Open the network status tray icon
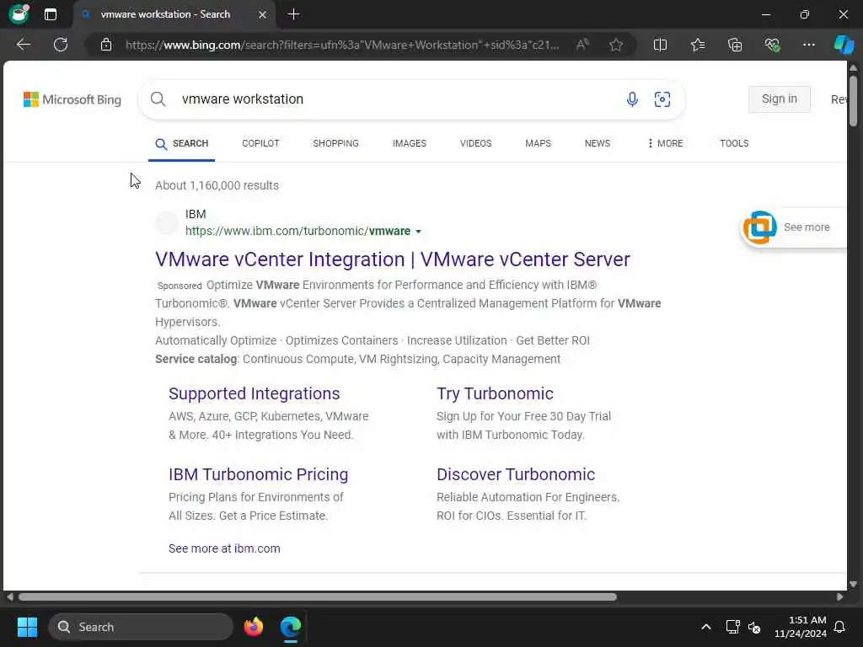 tap(732, 627)
